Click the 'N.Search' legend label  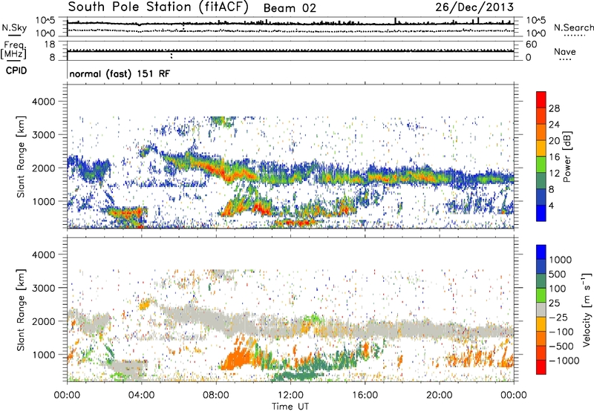(x=574, y=27)
